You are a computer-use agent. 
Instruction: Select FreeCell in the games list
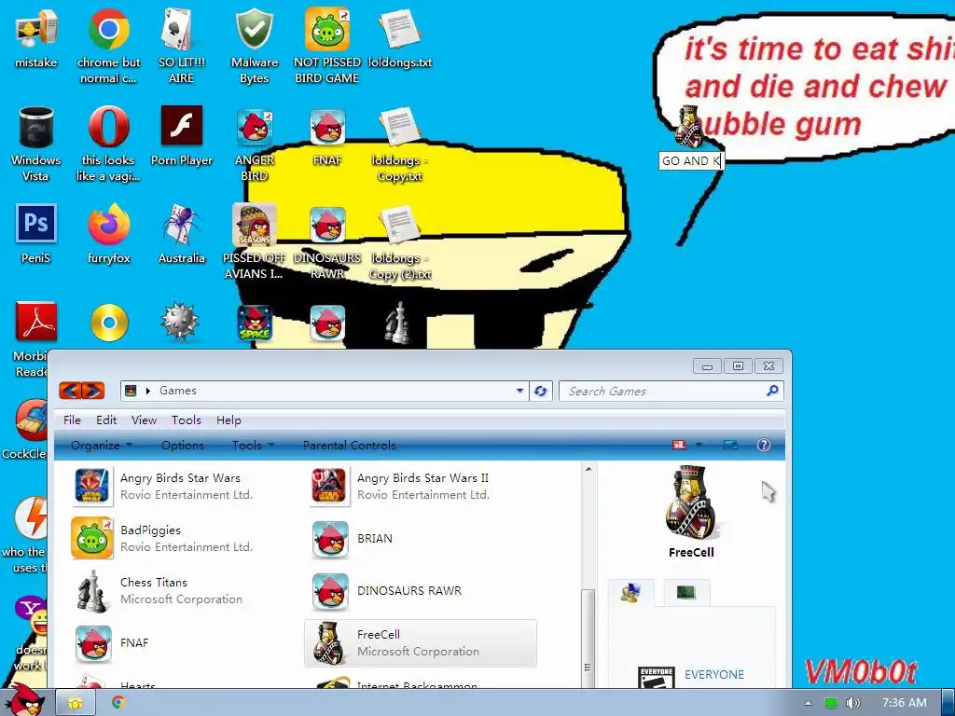(421, 643)
